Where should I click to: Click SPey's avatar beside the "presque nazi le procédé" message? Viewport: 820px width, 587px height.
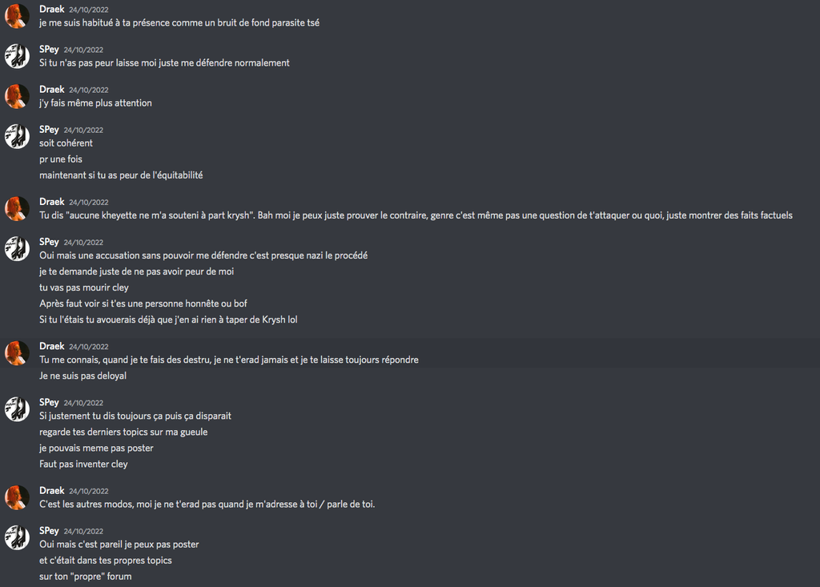[x=17, y=248]
